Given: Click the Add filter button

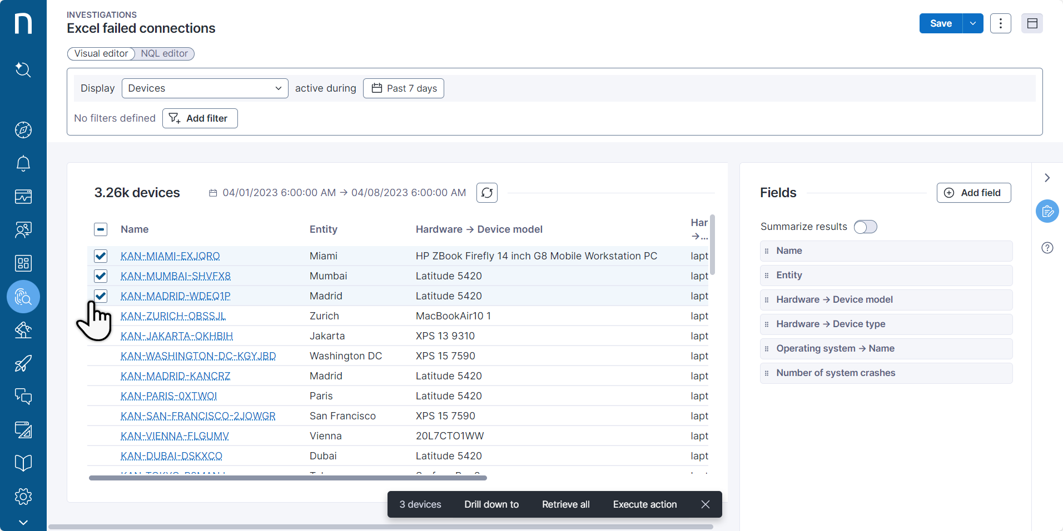Looking at the screenshot, I should coord(200,118).
